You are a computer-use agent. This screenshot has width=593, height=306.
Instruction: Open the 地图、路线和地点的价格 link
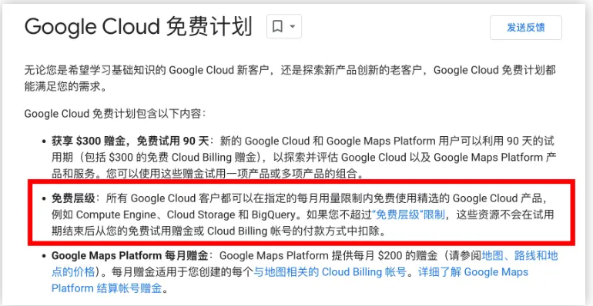[x=519, y=256]
